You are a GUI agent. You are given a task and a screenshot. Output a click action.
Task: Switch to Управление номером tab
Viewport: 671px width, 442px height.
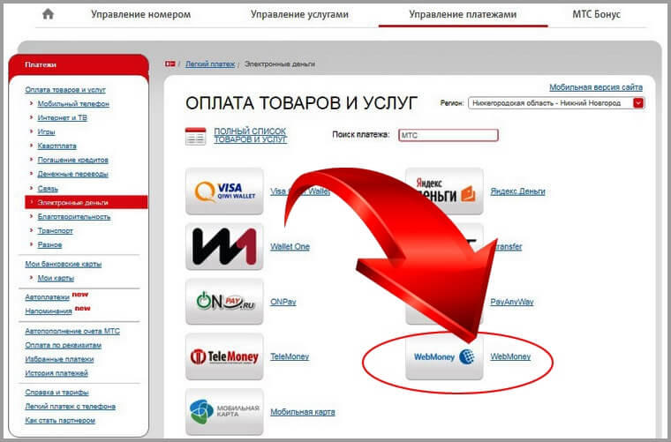click(140, 14)
